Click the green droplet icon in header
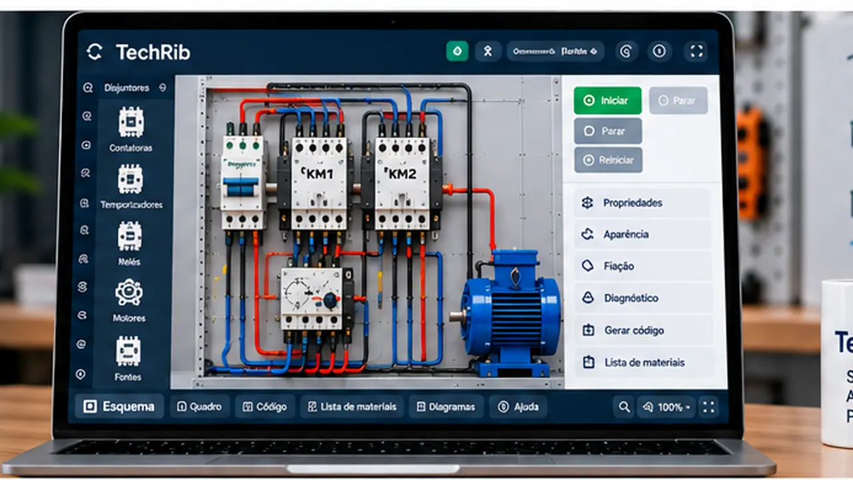The image size is (853, 480). click(x=457, y=51)
